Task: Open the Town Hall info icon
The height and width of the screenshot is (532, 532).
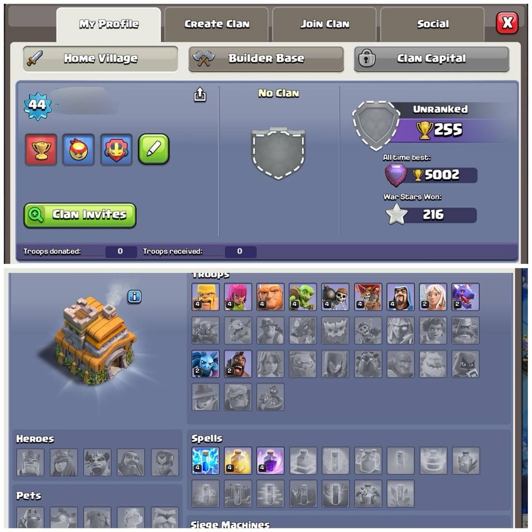Action: click(135, 297)
